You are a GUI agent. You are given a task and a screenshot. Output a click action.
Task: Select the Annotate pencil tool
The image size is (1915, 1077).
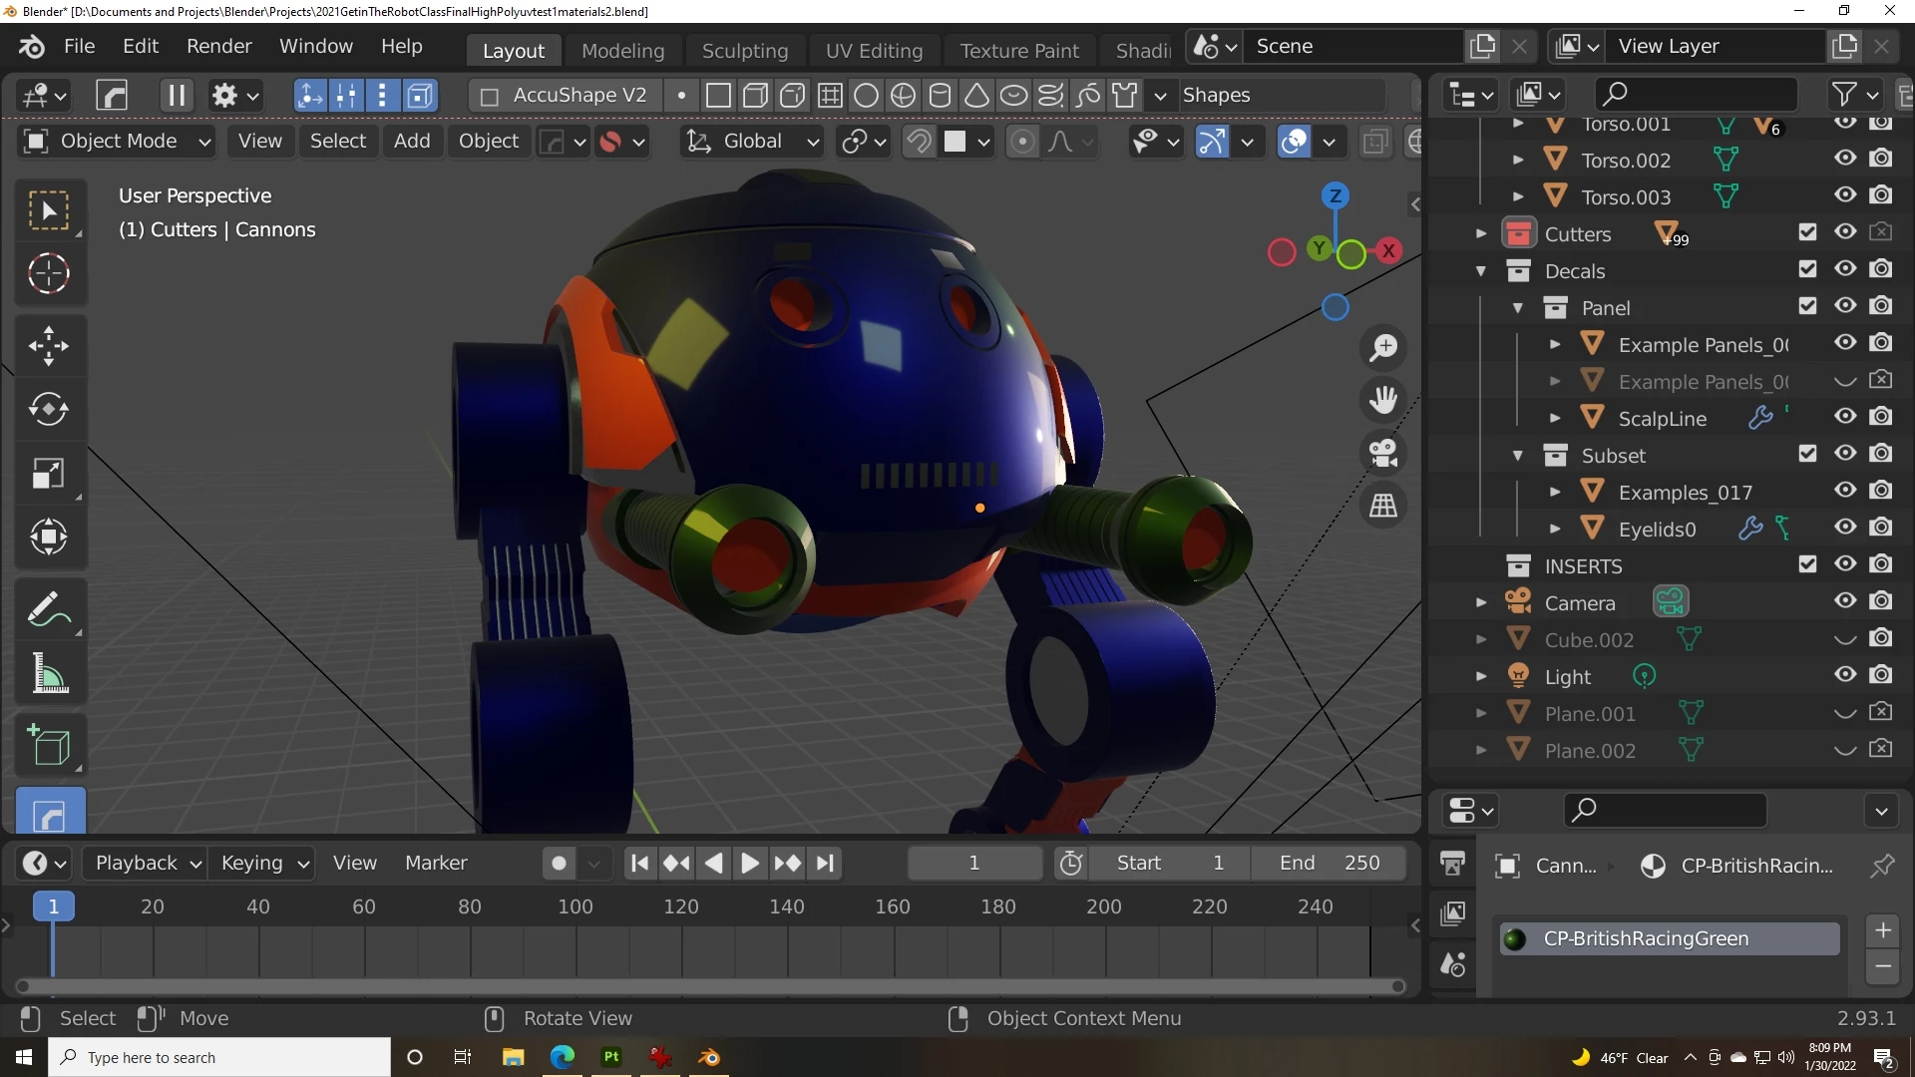(48, 609)
